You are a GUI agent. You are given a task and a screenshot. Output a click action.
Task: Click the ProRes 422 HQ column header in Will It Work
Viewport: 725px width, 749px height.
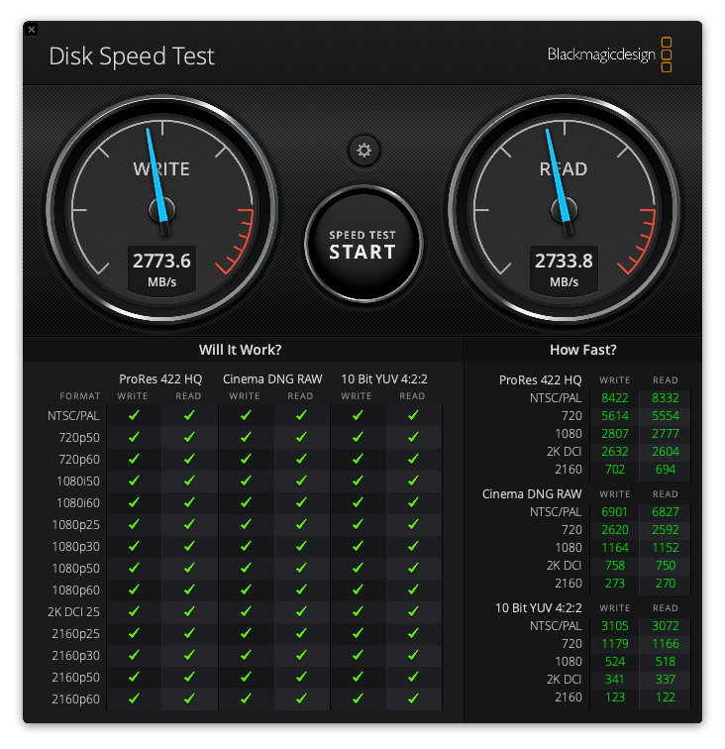tap(160, 379)
